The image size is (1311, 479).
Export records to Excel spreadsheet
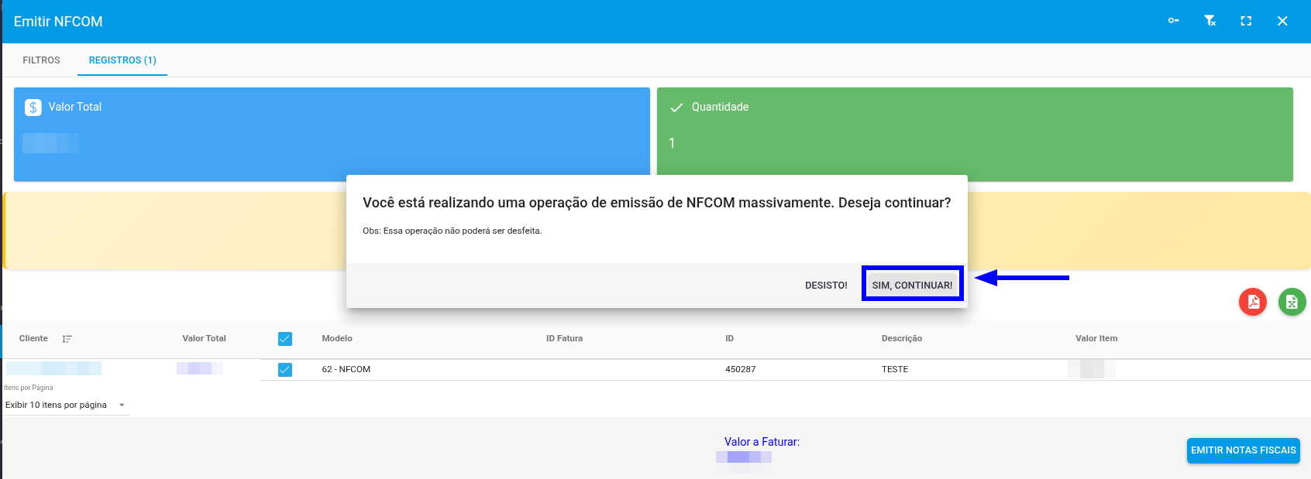pos(1292,302)
